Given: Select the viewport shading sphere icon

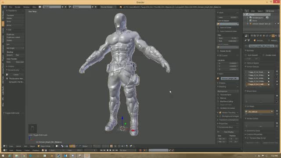Looking at the screenshot, I should coord(57,146).
